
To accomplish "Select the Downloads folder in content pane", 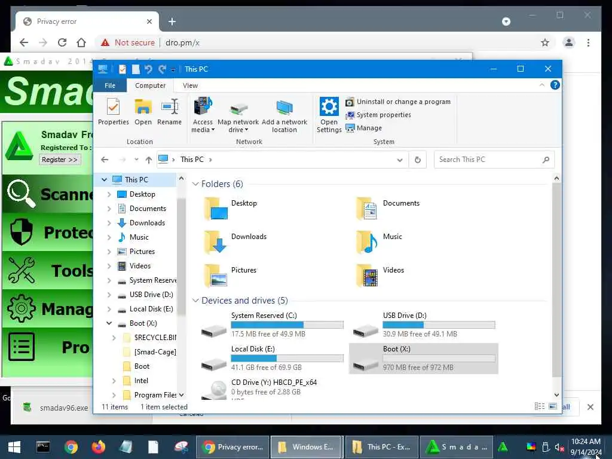I will tap(234, 242).
